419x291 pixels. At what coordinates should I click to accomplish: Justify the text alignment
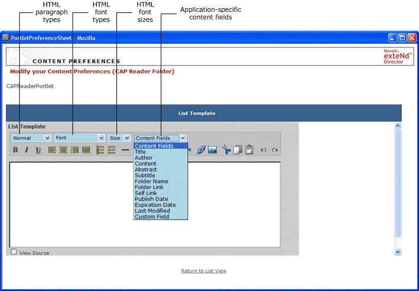click(x=86, y=150)
